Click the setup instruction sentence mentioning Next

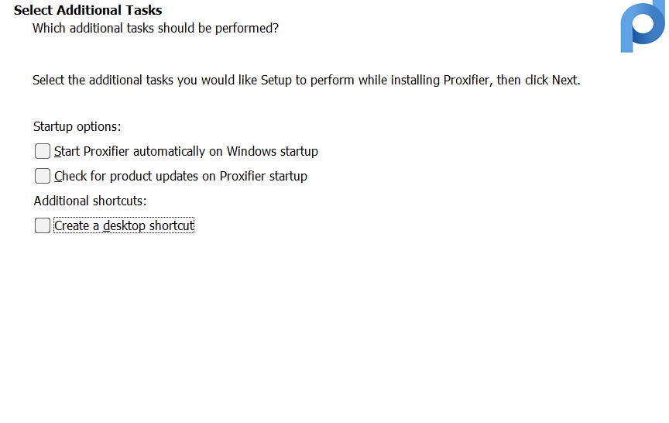coord(306,80)
